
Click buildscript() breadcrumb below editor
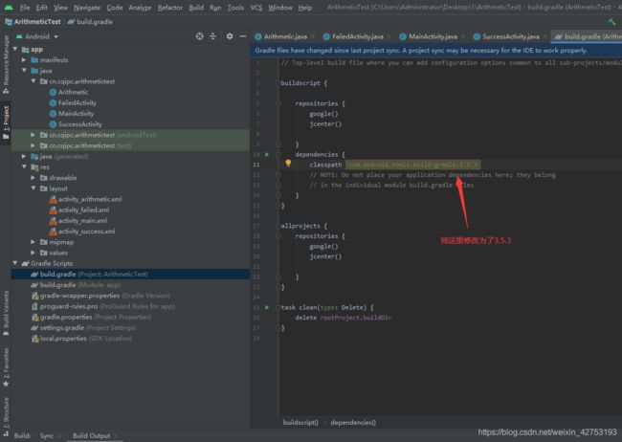(300, 423)
